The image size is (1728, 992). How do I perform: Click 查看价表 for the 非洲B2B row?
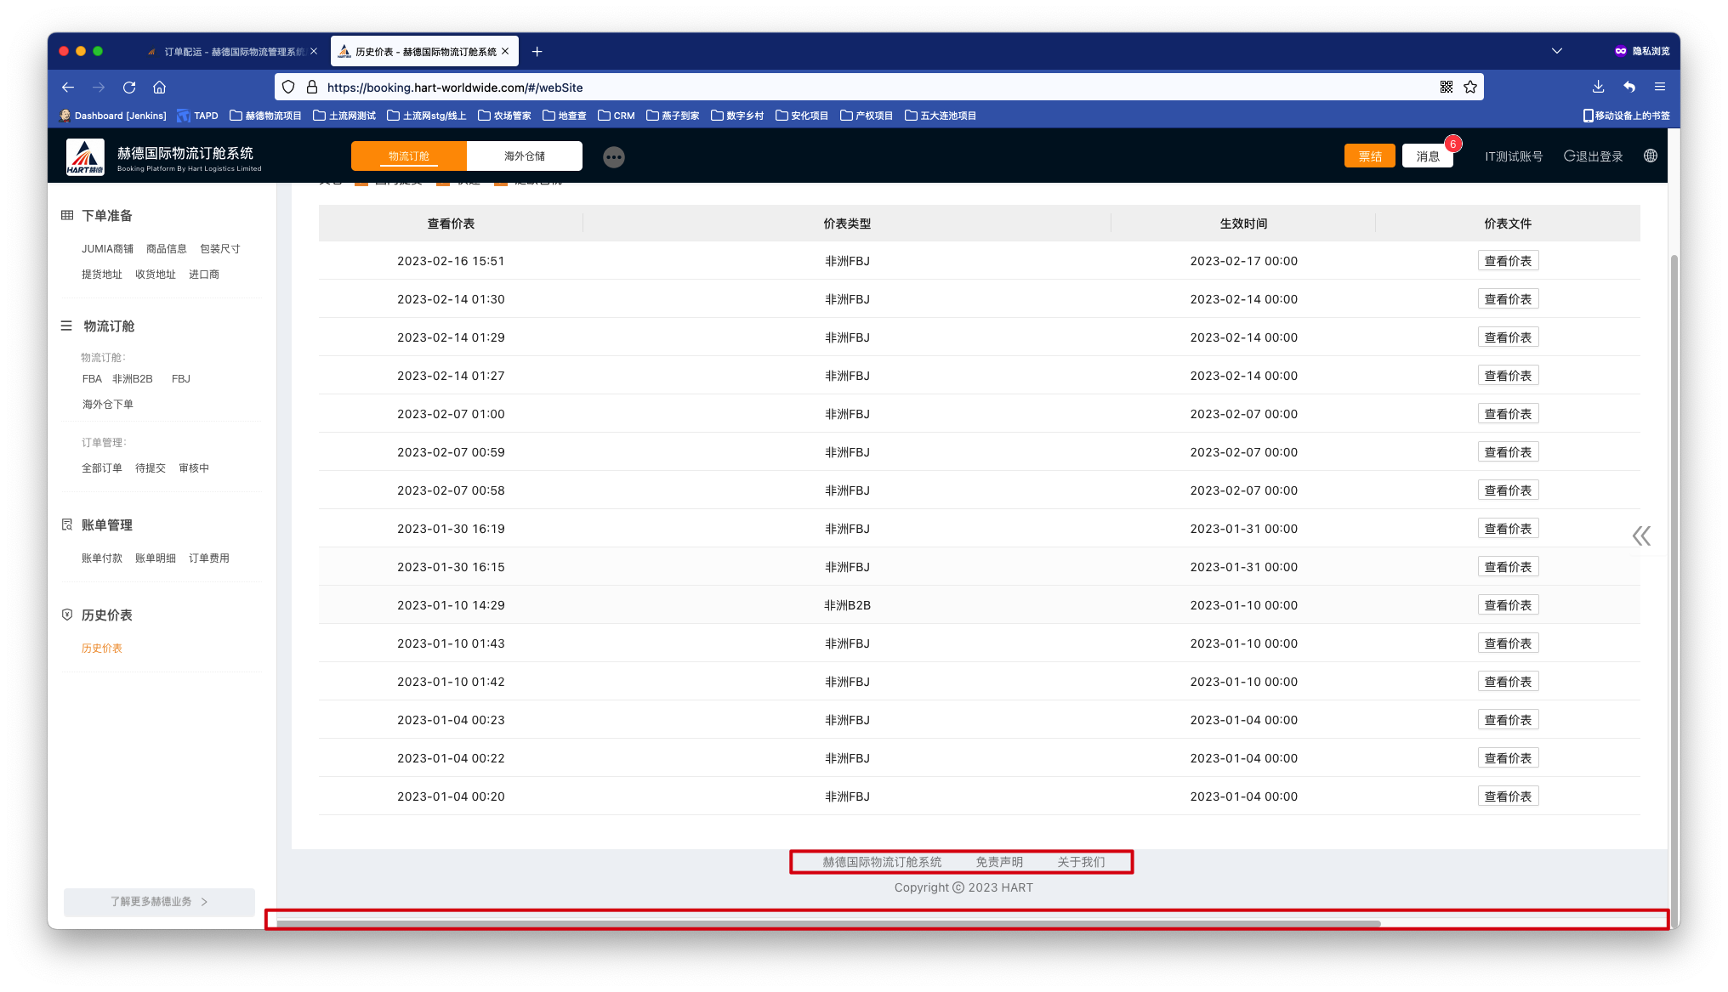[1507, 605]
